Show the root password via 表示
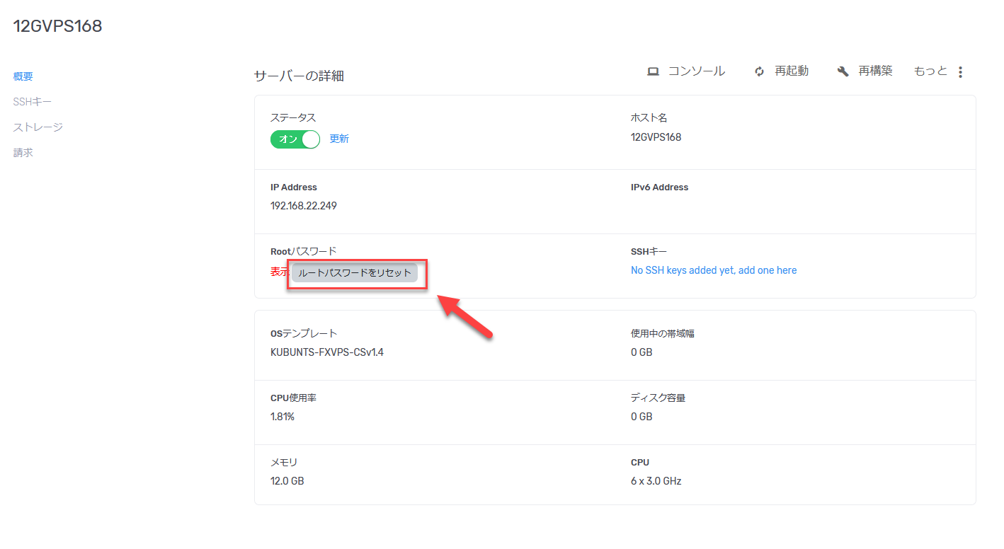 click(x=278, y=270)
